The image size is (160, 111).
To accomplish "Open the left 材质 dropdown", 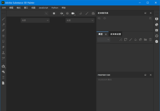I will click(35, 20).
